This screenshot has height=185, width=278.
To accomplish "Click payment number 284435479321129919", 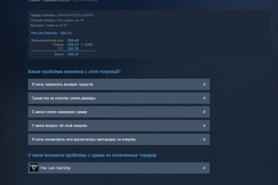I will click(x=75, y=15).
